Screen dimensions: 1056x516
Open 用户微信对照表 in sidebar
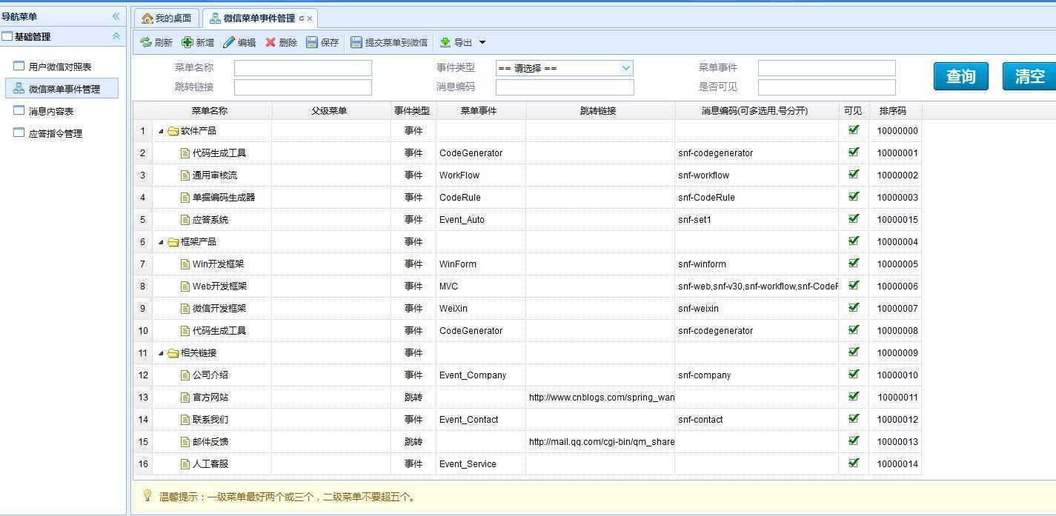click(60, 67)
